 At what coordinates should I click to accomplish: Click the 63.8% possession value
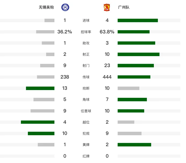(107, 32)
